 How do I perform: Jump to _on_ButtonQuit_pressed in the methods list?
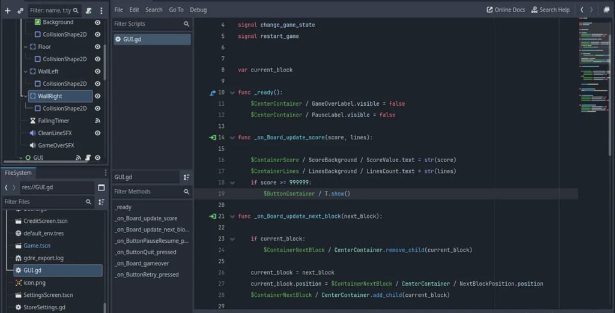pyautogui.click(x=145, y=252)
